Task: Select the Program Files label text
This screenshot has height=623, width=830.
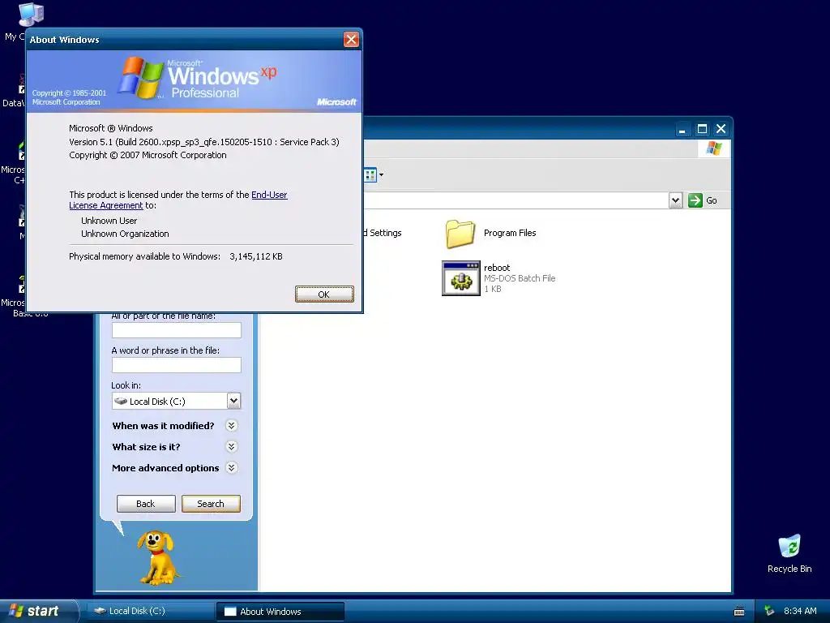Action: click(510, 233)
